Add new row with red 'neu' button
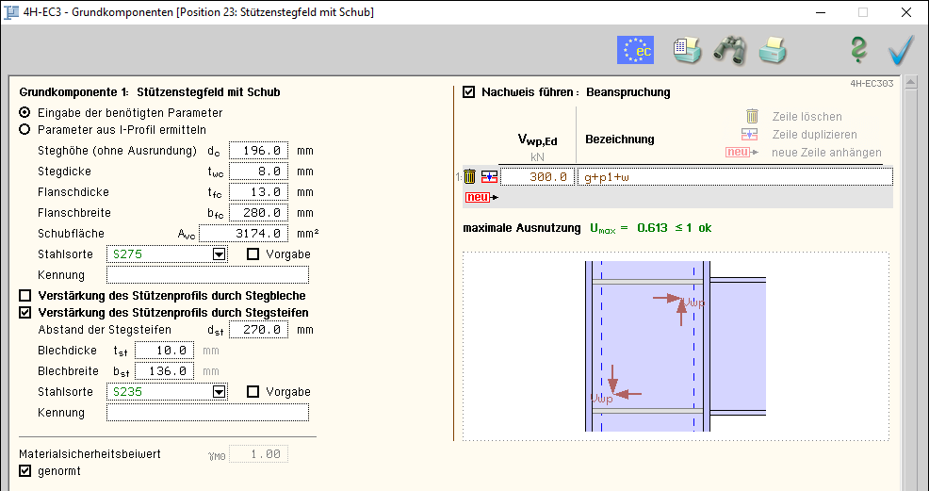 [x=478, y=197]
